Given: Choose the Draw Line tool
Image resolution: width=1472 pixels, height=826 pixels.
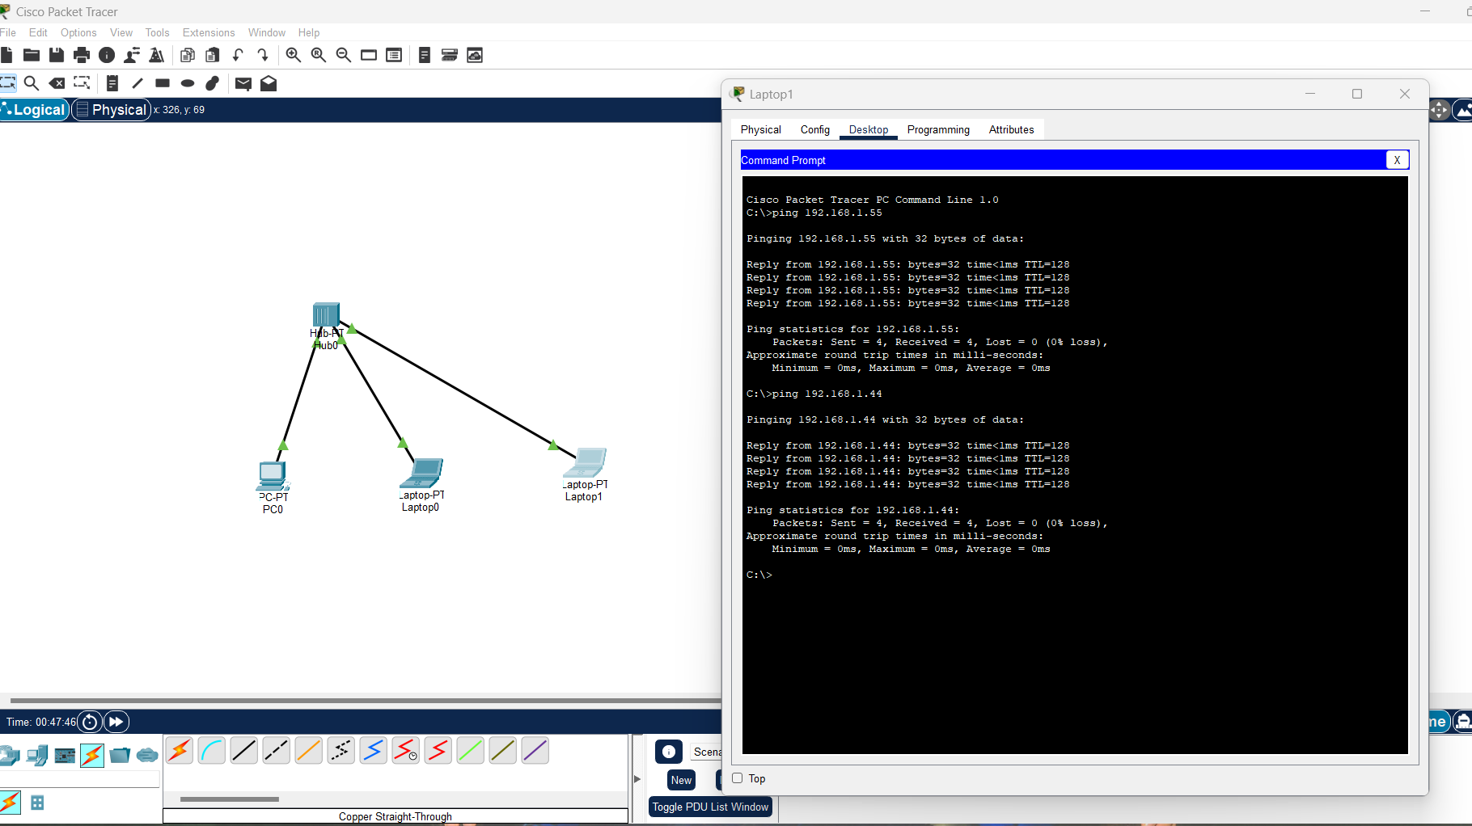Looking at the screenshot, I should pyautogui.click(x=137, y=82).
